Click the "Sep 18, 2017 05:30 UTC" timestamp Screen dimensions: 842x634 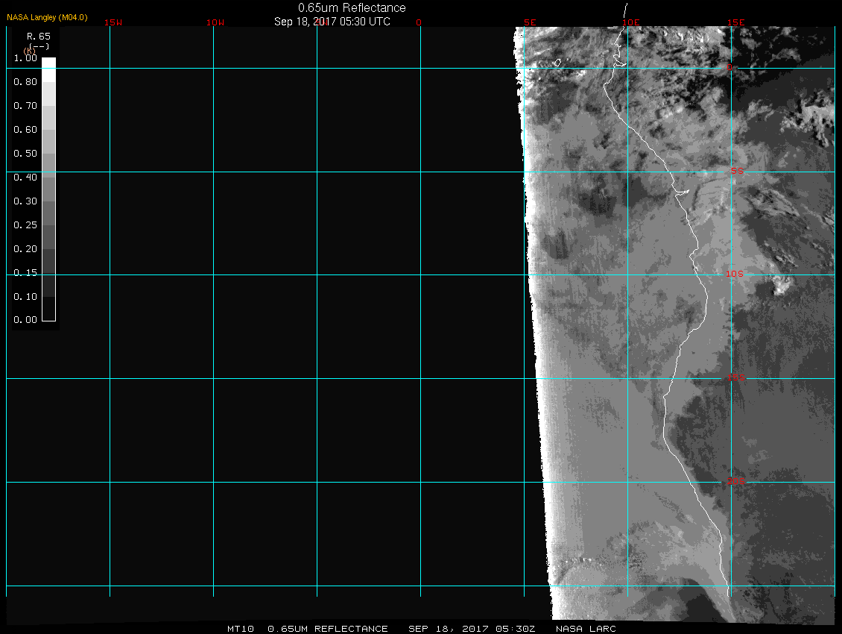(x=332, y=22)
